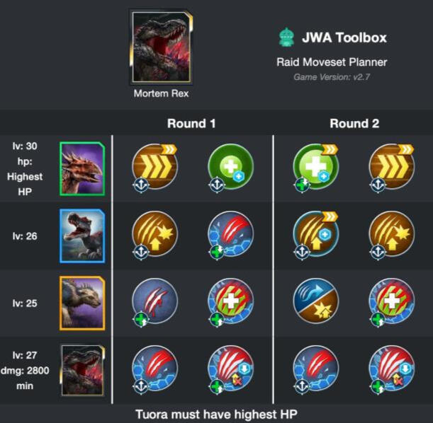Click level 25's Round 1 striped heal cross move
The height and width of the screenshot is (423, 433).
click(x=230, y=301)
